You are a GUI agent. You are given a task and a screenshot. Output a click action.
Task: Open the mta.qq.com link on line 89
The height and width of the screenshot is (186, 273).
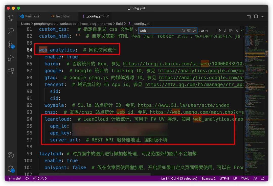[194, 85]
